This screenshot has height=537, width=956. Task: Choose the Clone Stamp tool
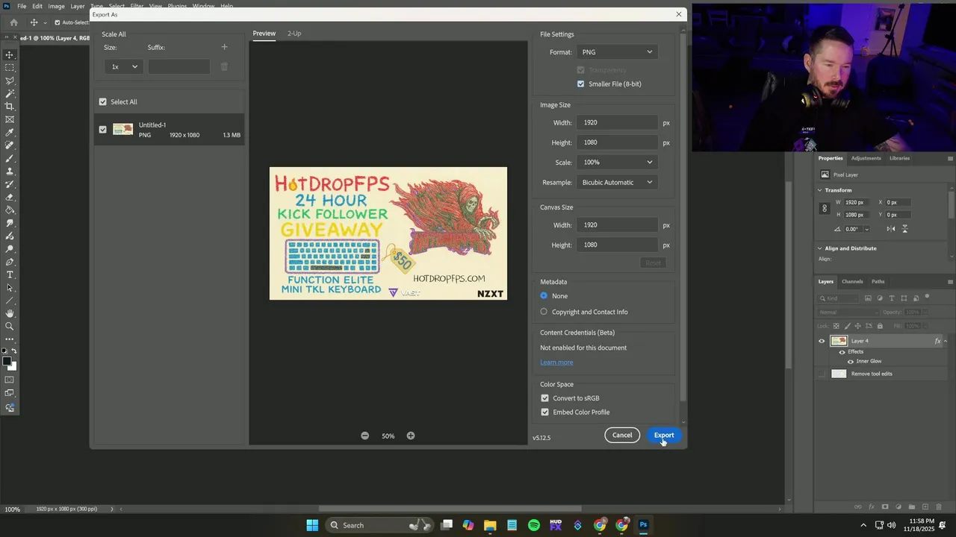tap(10, 171)
